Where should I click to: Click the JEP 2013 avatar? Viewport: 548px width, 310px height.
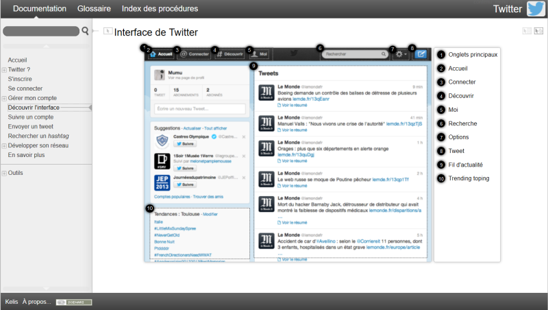(162, 182)
